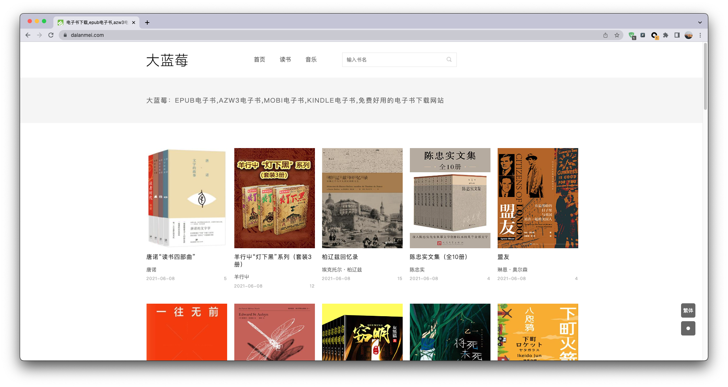728x387 pixels.
Task: Open the 音乐 menu item
Action: click(311, 59)
